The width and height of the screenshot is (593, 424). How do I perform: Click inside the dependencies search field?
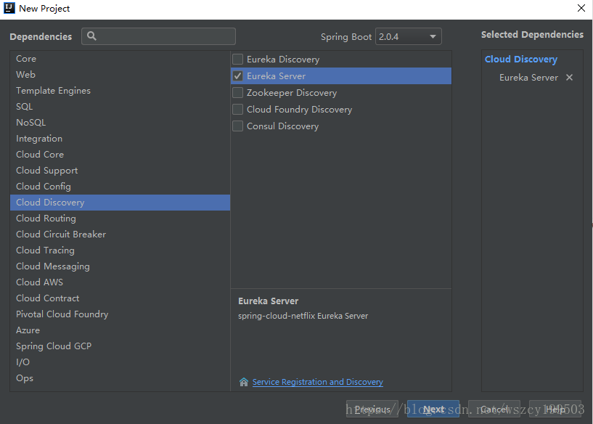coord(158,36)
